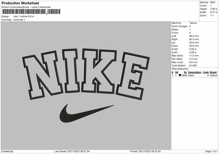219x154 pixels.
Task: Select the 'Created By:' footer label
Action: (x=8, y=151)
